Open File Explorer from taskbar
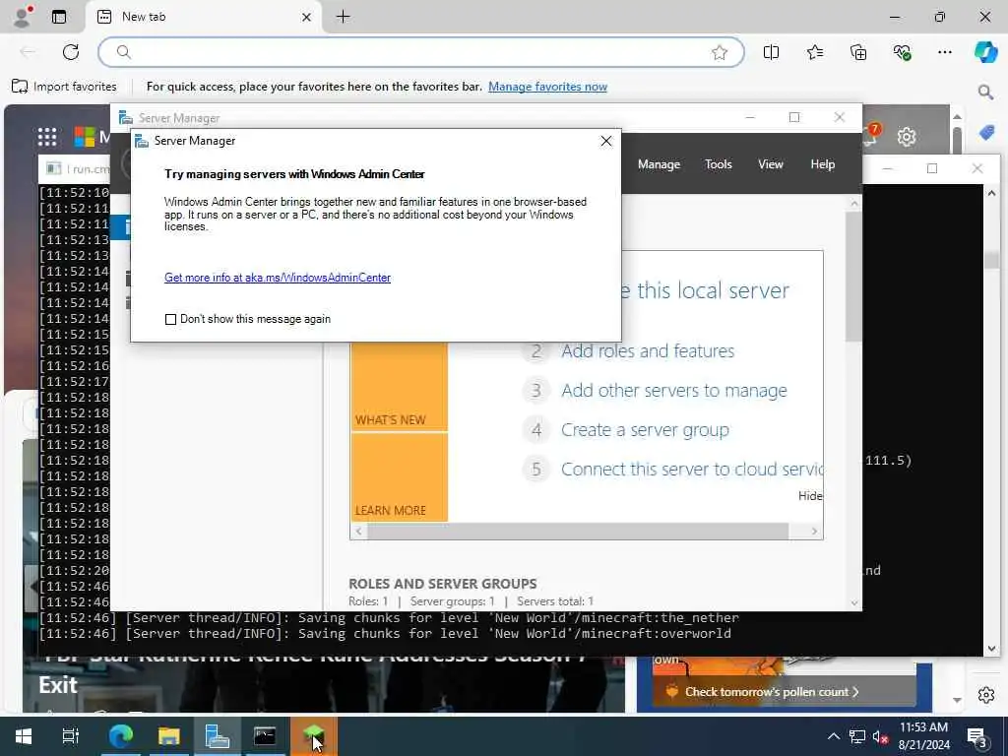 (169, 736)
